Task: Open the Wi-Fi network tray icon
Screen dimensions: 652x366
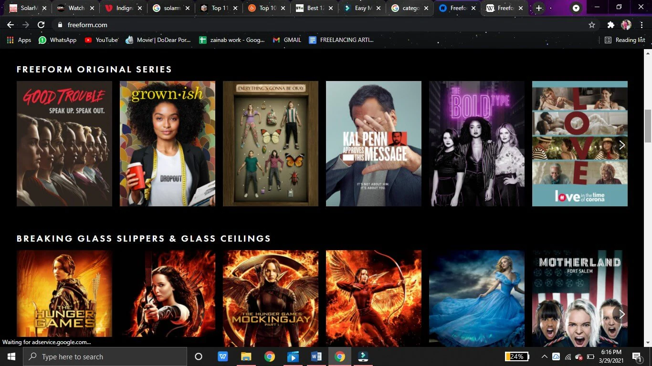Action: point(568,356)
